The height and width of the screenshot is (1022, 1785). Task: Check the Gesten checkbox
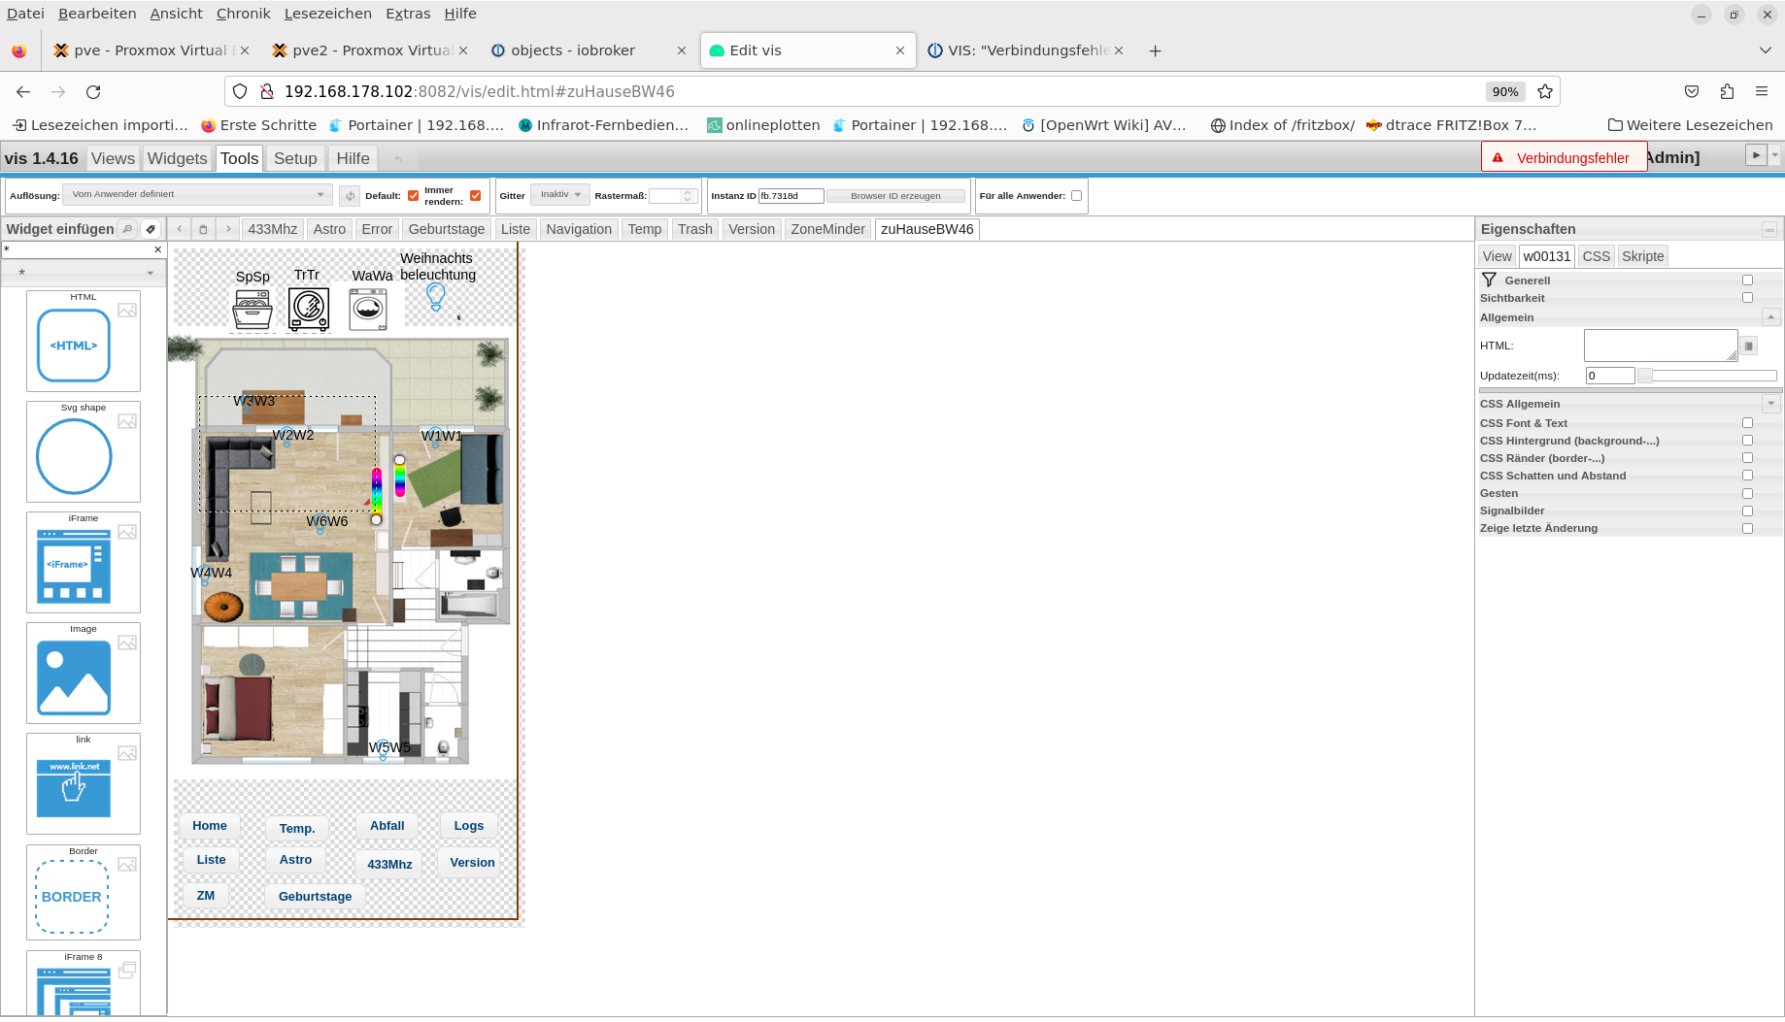1748,493
